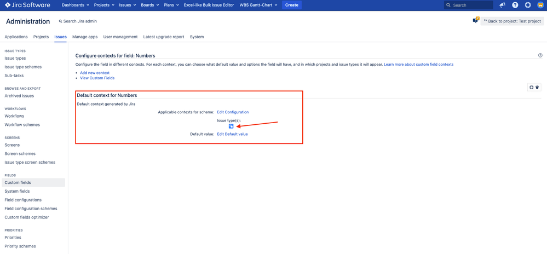The width and height of the screenshot is (547, 254).
Task: Click the feedback chat icon with badge
Action: pos(475,20)
